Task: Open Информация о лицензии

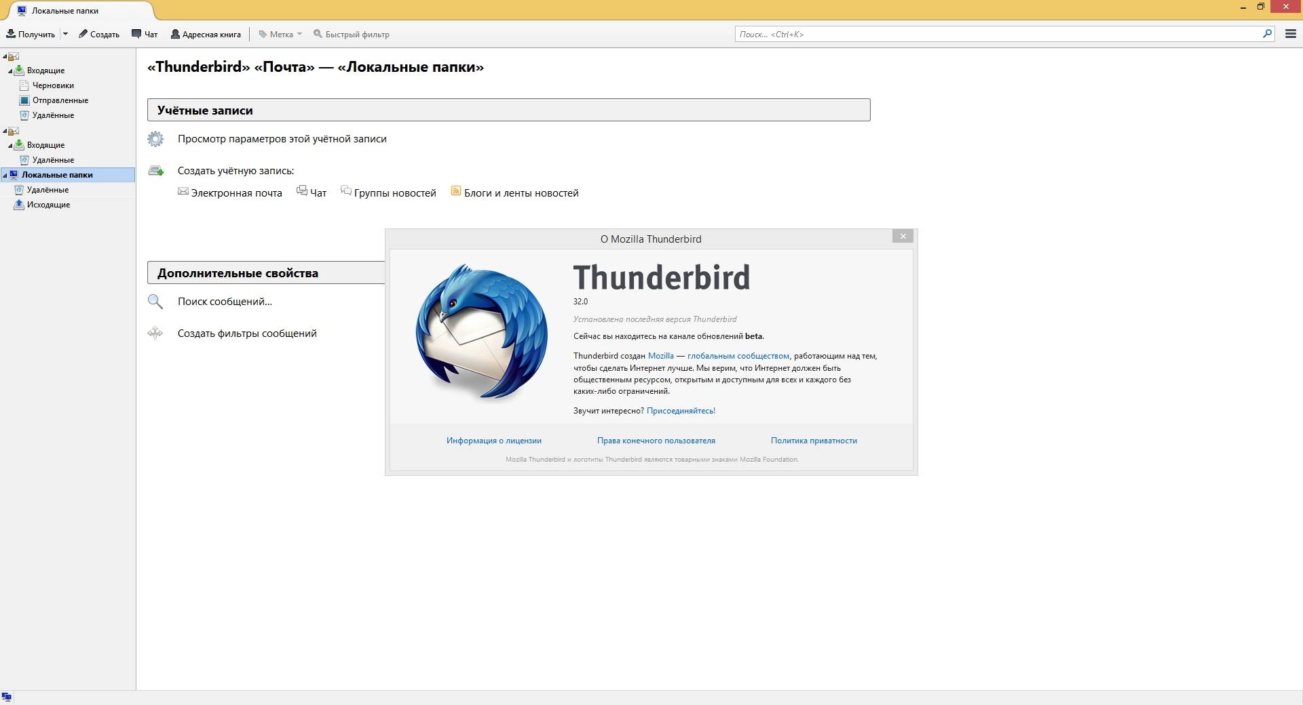Action: [494, 441]
